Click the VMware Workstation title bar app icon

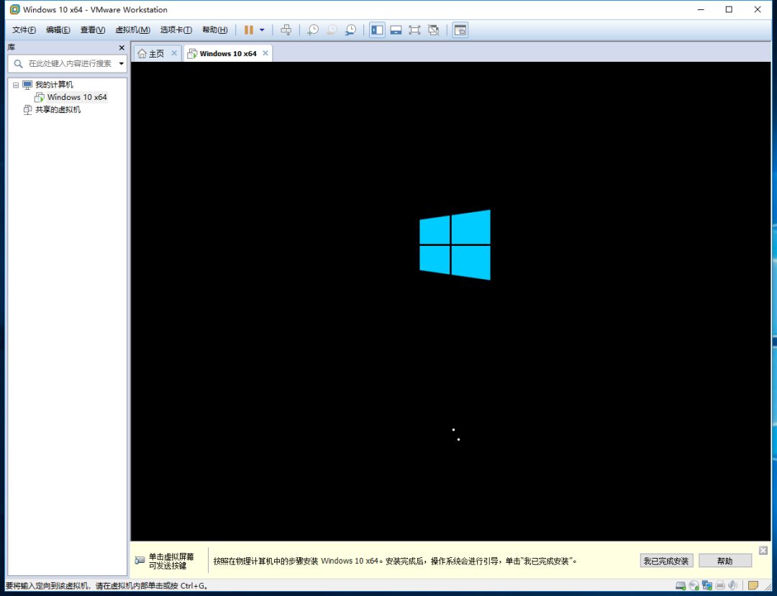click(x=15, y=9)
